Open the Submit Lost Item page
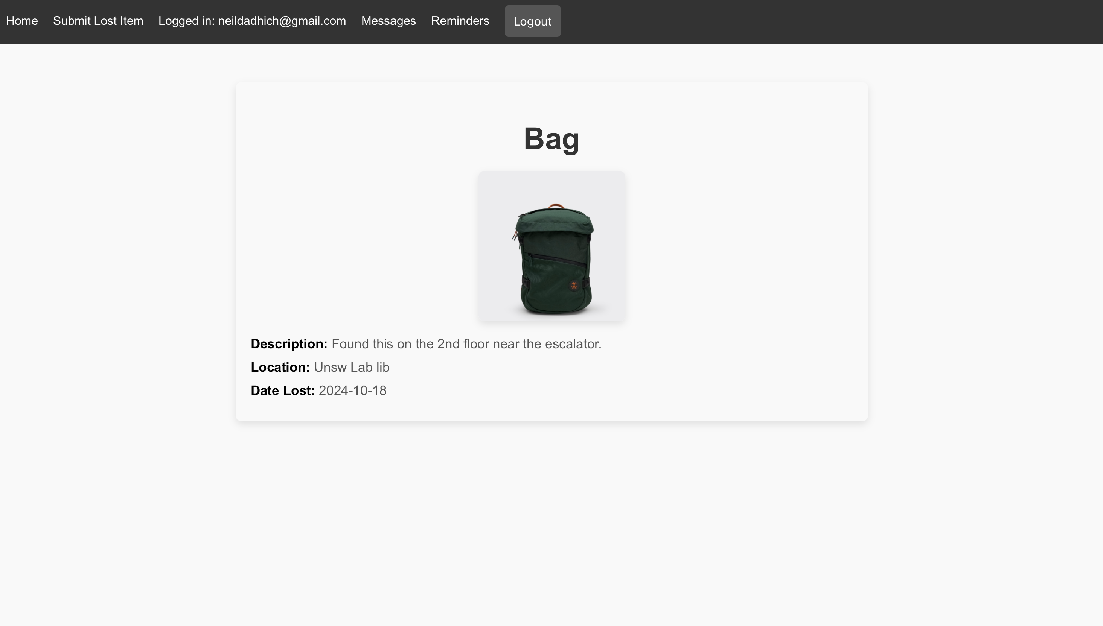 tap(98, 21)
